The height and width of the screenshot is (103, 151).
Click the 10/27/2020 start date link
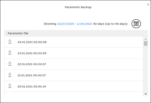[66, 24]
